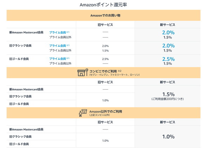This screenshot has width=207, height=148.
Task: Click the 新Amazon Mastercard会員 row in convenience store section
Action: click(x=41, y=89)
